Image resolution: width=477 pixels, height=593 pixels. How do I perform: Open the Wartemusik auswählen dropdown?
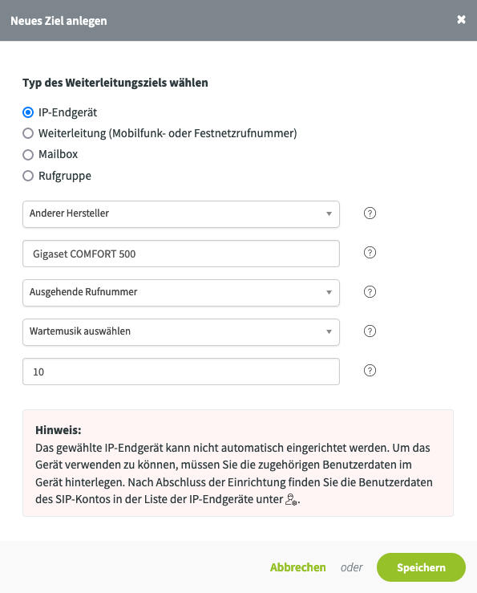(x=181, y=332)
